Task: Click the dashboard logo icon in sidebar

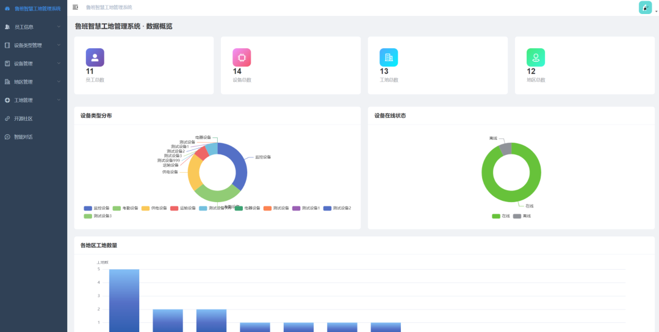Action: coord(7,9)
